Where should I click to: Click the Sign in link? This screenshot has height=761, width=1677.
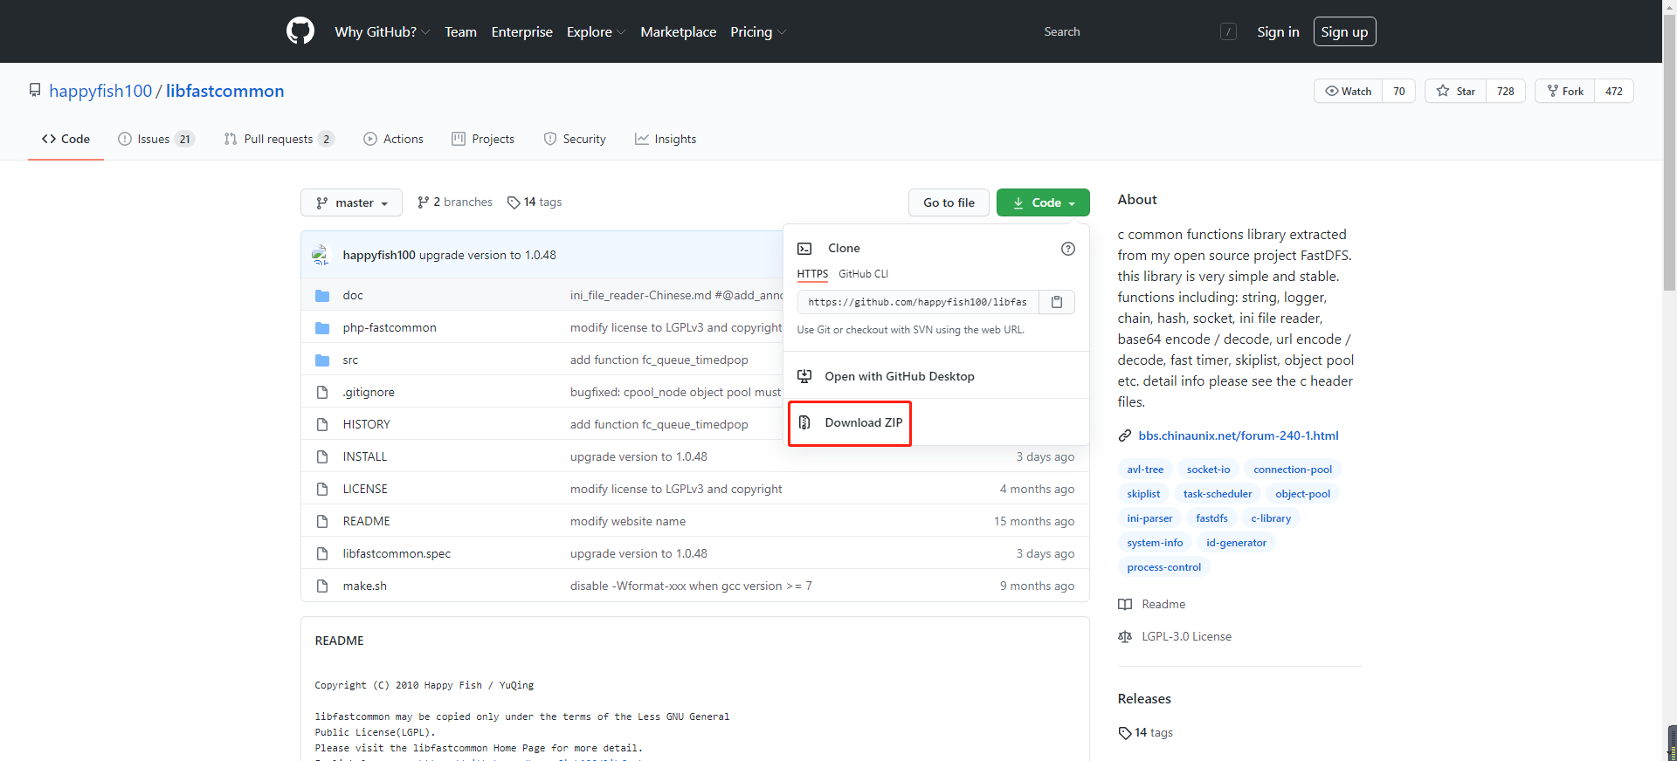1278,31
